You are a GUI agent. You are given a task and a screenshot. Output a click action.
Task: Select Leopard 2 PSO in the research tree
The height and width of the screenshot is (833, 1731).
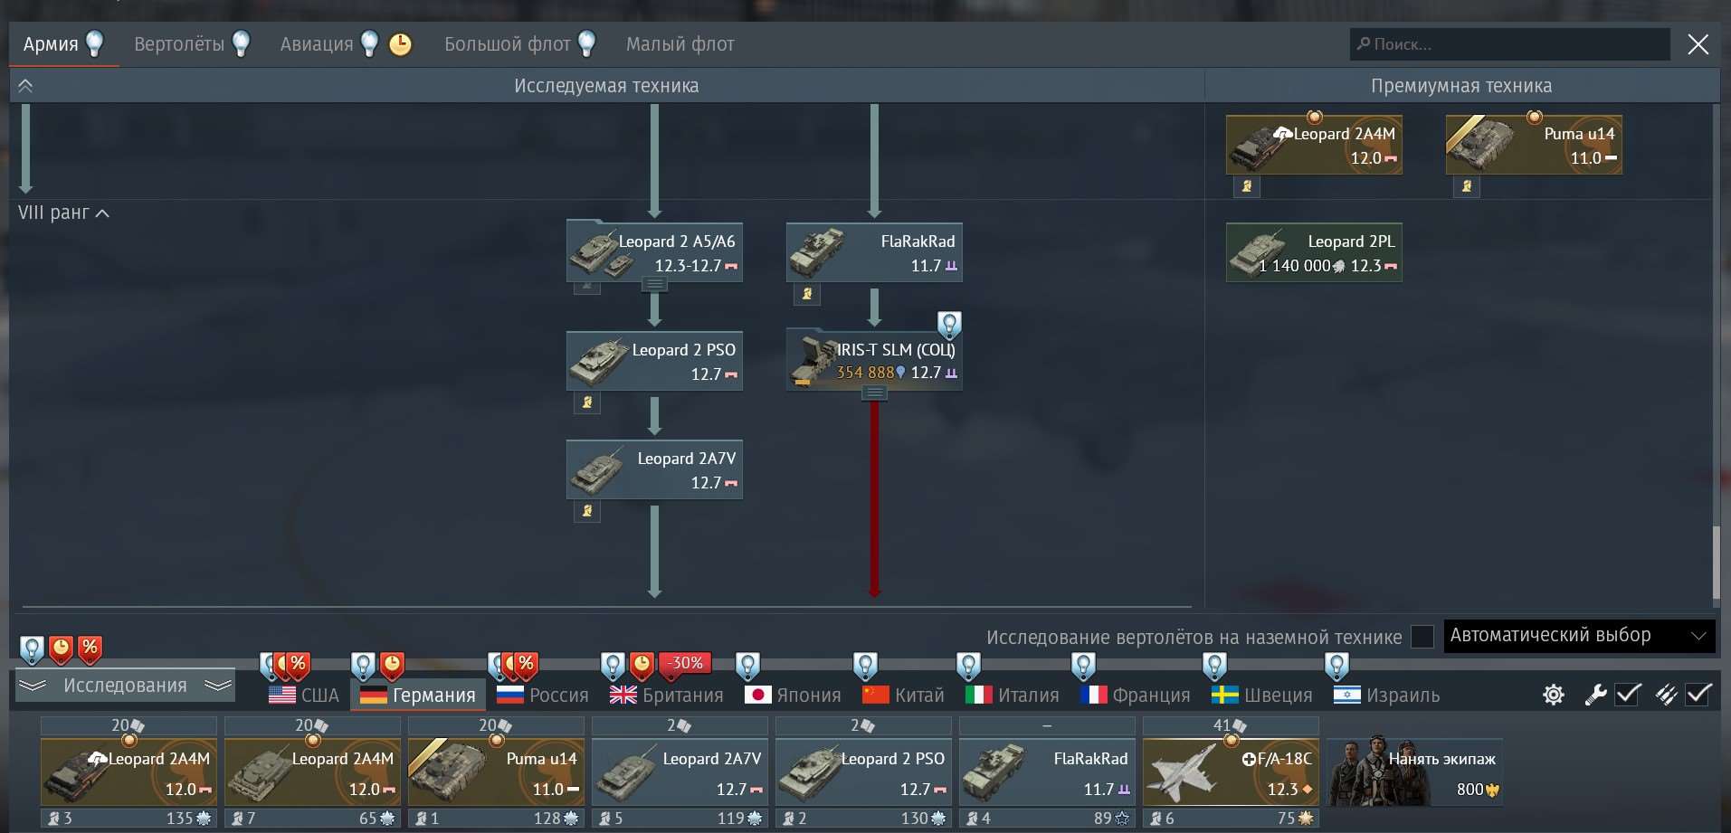(654, 361)
